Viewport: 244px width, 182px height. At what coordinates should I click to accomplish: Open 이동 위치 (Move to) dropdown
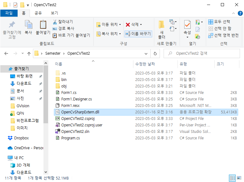[x=108, y=24]
